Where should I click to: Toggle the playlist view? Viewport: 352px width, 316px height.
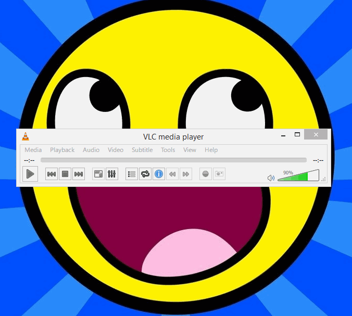(132, 174)
